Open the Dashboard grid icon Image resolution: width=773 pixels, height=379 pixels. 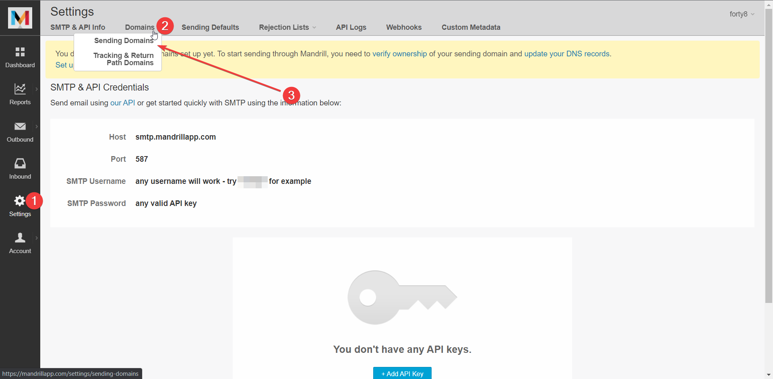coord(20,52)
